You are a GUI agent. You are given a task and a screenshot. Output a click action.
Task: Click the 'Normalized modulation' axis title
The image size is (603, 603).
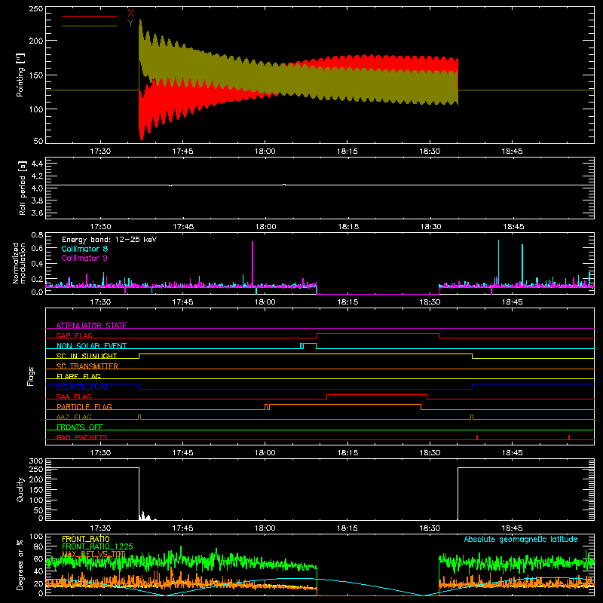[x=19, y=263]
